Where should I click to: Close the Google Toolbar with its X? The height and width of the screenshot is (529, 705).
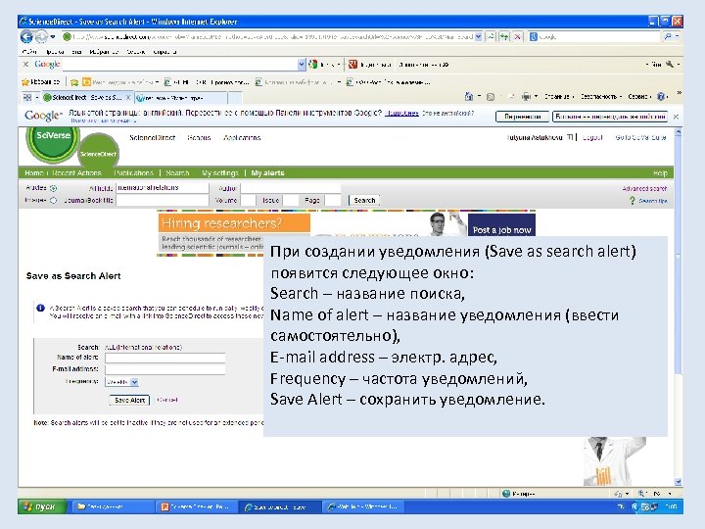(x=25, y=65)
